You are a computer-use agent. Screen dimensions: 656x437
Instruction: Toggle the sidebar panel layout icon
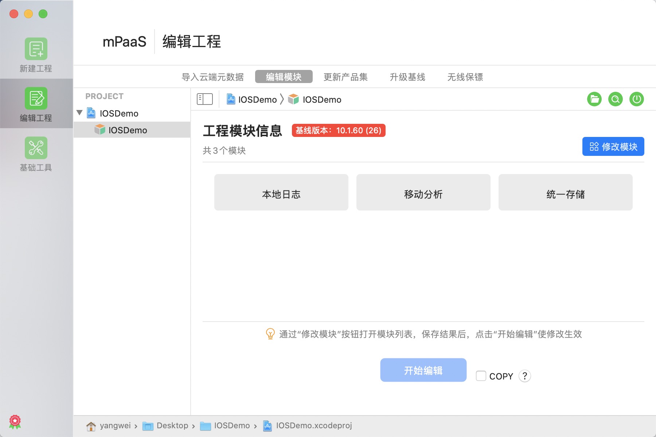pyautogui.click(x=204, y=99)
